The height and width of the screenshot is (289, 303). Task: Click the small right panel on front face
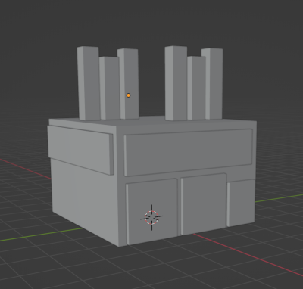[241, 203]
